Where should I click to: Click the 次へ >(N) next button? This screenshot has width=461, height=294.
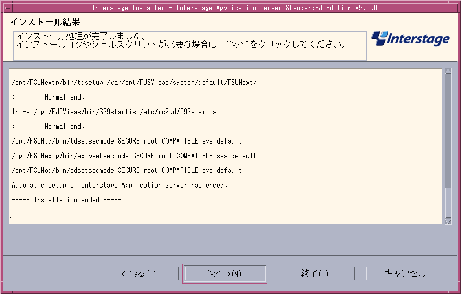tap(224, 274)
